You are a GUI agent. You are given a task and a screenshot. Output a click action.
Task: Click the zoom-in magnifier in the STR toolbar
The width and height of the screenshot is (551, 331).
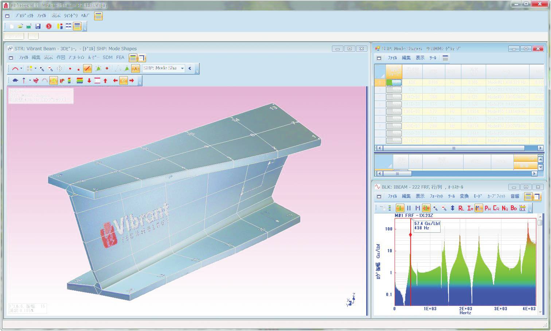coord(42,68)
